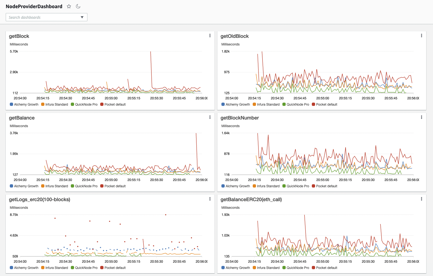Select QuickNode Pro in getBalanceERC20 legend
433x276 pixels.
pyautogui.click(x=296, y=268)
